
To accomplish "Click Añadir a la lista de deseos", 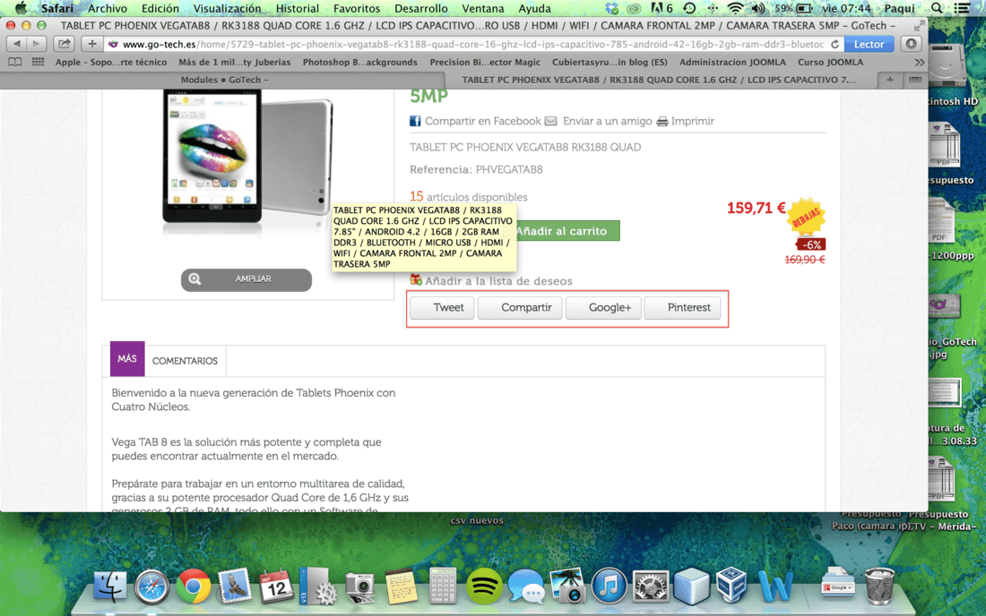I will (498, 280).
